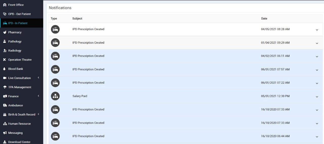Expand the Finance submenu arrow
Image resolution: width=324 pixels, height=144 pixels.
pyautogui.click(x=38, y=96)
